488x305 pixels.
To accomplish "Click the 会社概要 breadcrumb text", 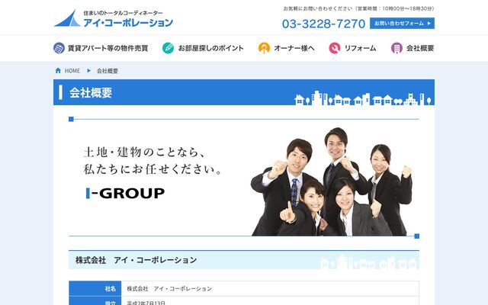I will click(108, 71).
